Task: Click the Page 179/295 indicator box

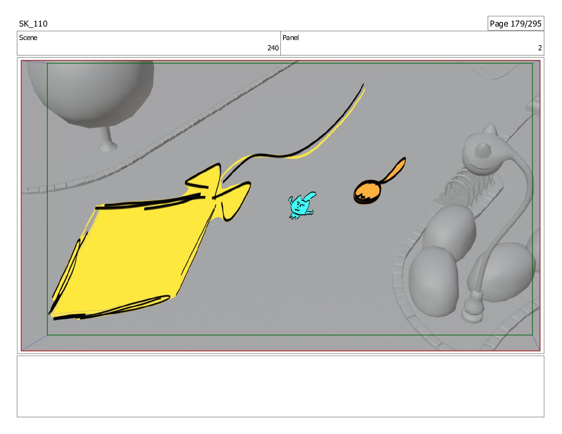Action: pyautogui.click(x=516, y=23)
